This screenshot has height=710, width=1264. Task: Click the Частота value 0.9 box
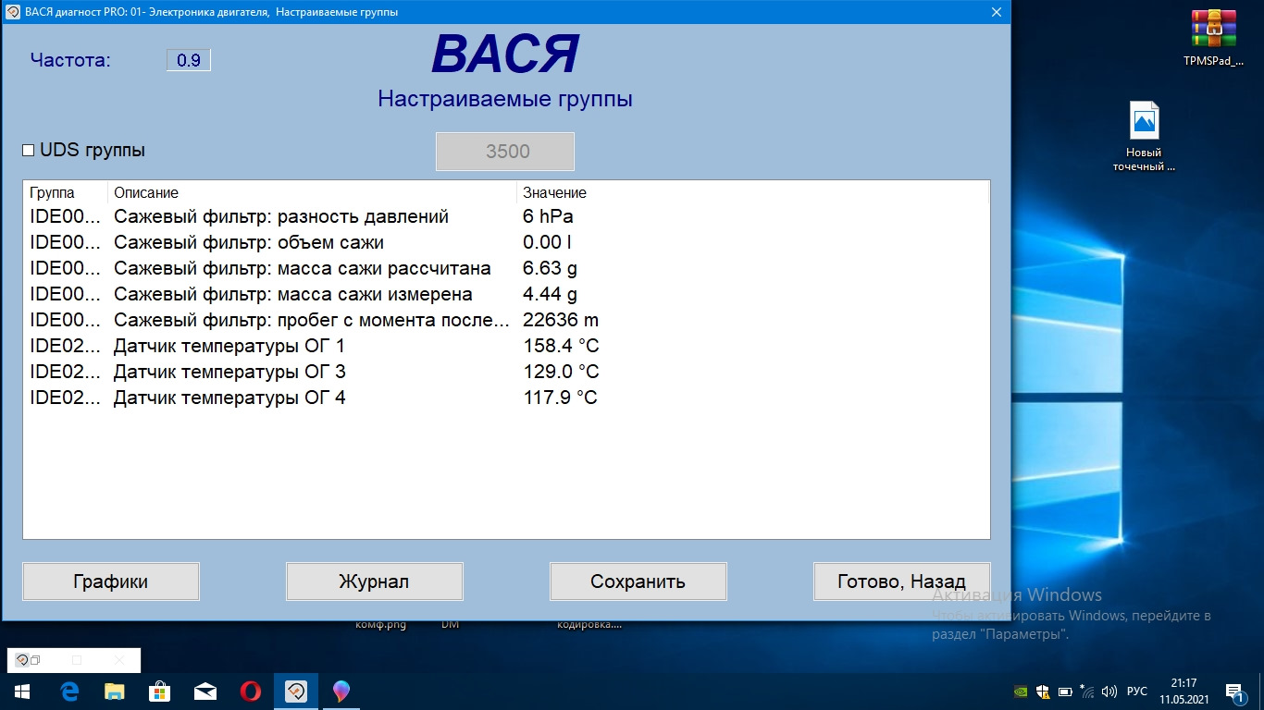click(x=189, y=60)
